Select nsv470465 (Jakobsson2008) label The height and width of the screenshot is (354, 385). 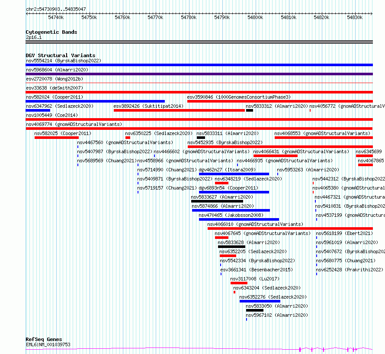[x=231, y=215]
